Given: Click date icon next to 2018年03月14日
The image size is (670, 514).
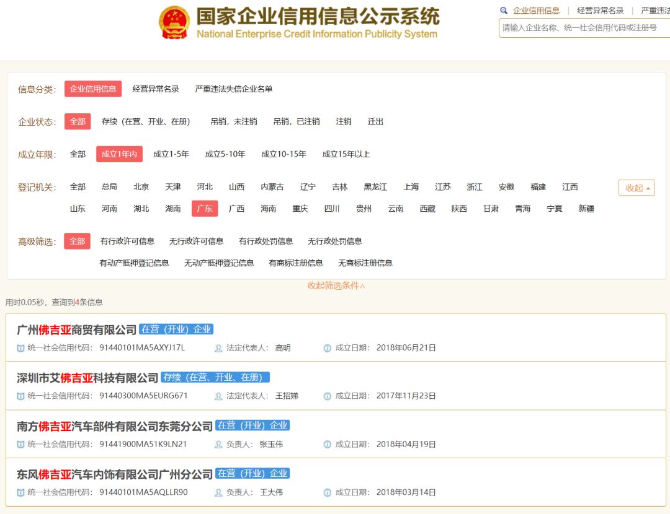Looking at the screenshot, I should [328, 492].
